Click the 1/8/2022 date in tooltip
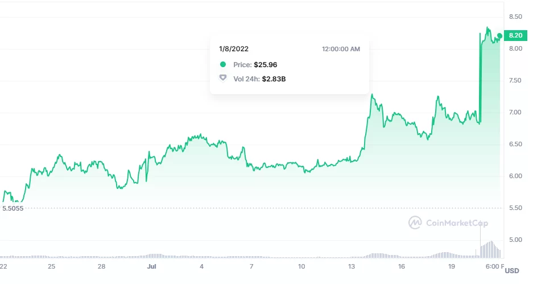The height and width of the screenshot is (284, 533). 234,50
